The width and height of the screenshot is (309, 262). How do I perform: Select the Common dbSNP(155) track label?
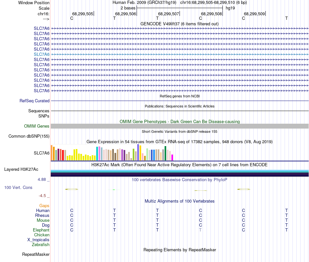(x=29, y=136)
